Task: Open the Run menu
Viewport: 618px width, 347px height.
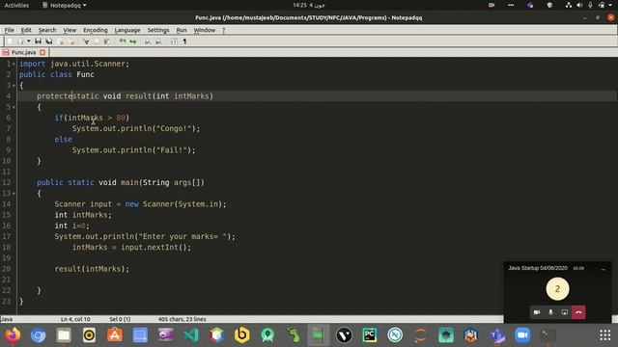Action: tap(182, 30)
